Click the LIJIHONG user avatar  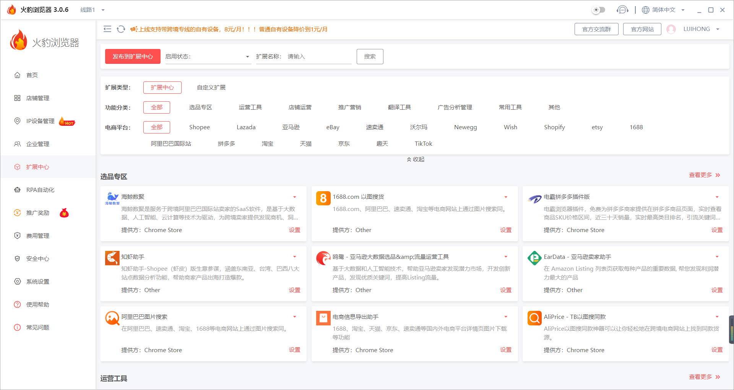point(671,29)
